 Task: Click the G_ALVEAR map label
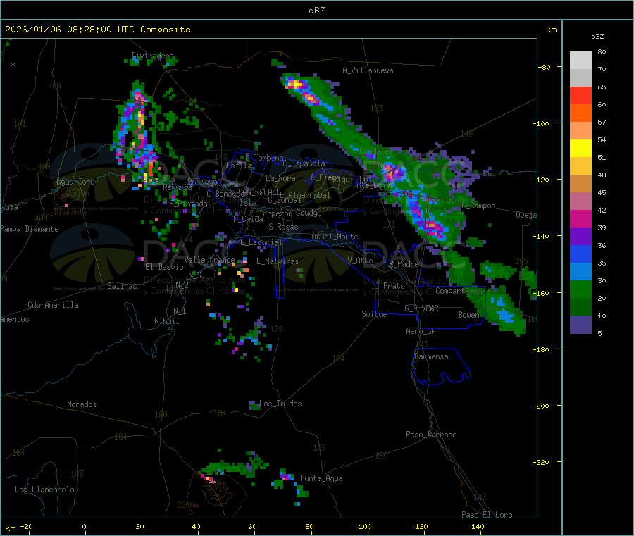(x=421, y=308)
